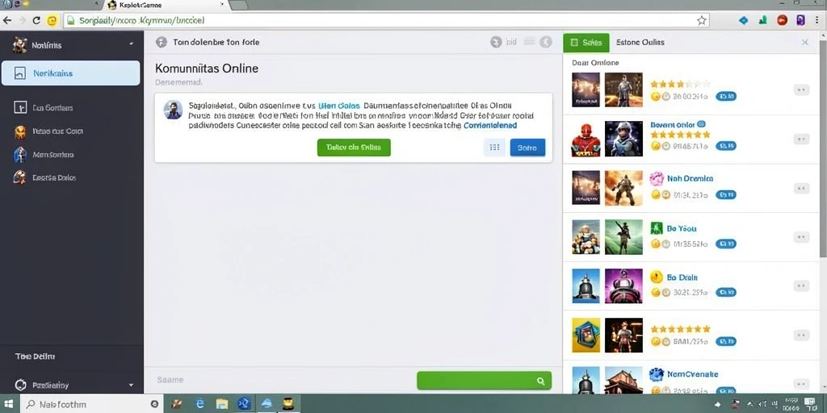Screen dimensions: 827x413
Task: Open the Windows Start menu
Action: 10,404
